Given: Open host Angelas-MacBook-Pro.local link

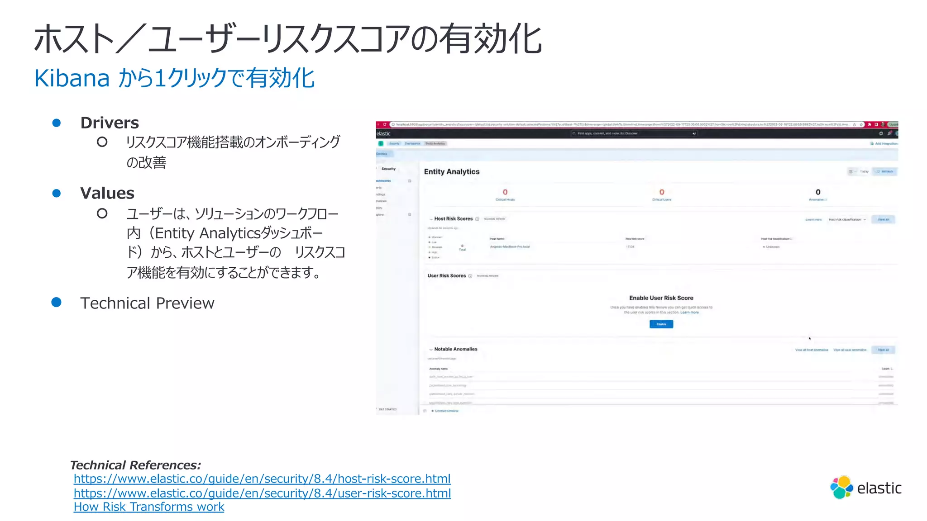Looking at the screenshot, I should [510, 247].
